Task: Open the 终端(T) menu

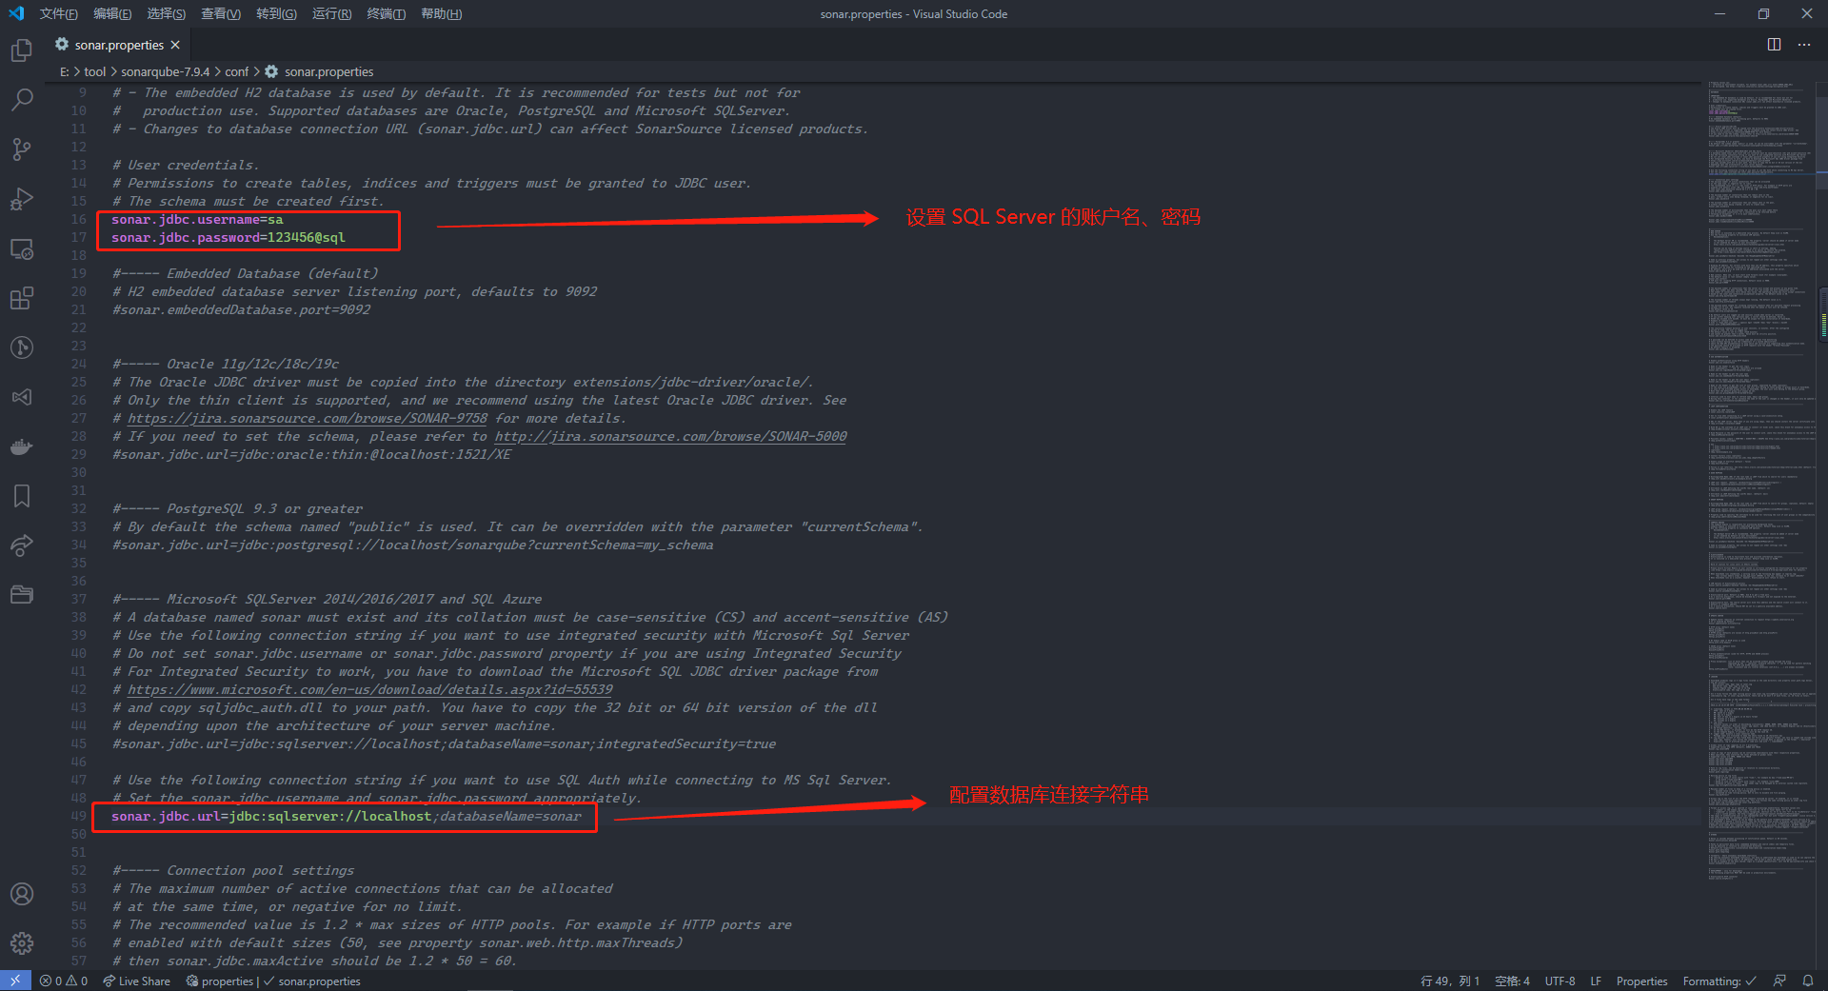Action: click(387, 13)
